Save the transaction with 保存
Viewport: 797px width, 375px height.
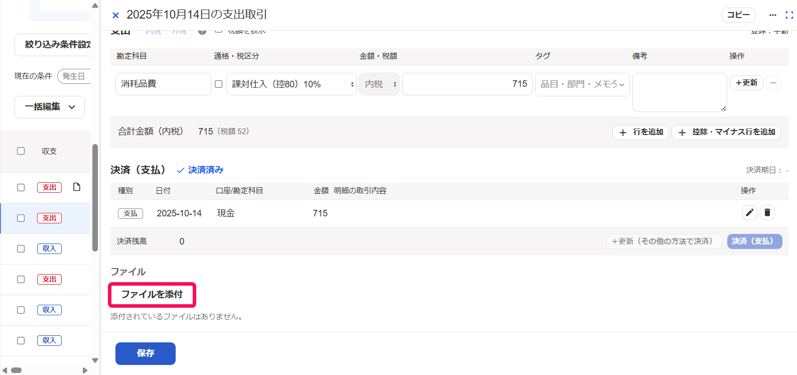(146, 353)
